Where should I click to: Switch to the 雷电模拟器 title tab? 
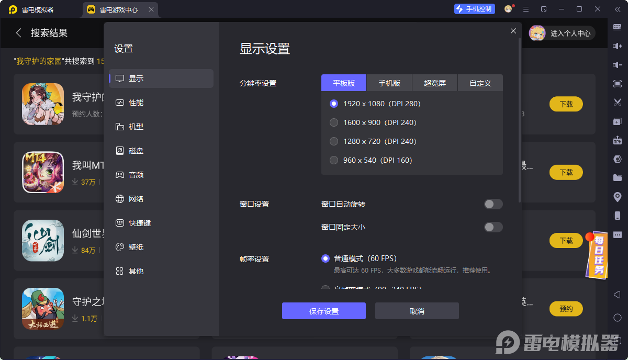(x=31, y=9)
